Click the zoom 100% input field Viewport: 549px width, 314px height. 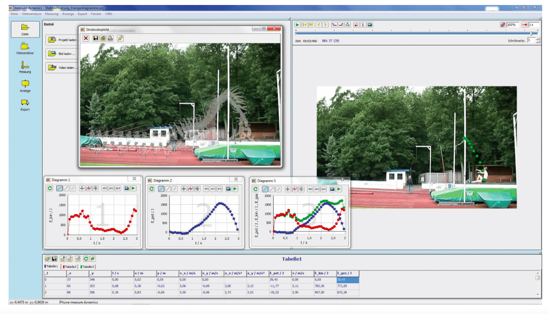coord(513,25)
